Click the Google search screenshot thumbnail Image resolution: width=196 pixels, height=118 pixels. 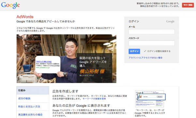point(150,99)
